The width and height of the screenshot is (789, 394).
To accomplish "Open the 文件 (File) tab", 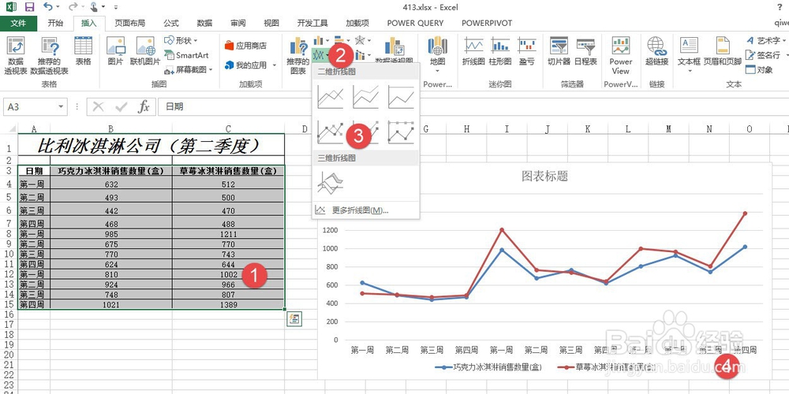I will pyautogui.click(x=18, y=23).
